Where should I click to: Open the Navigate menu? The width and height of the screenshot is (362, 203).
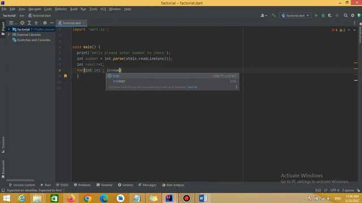point(35,9)
